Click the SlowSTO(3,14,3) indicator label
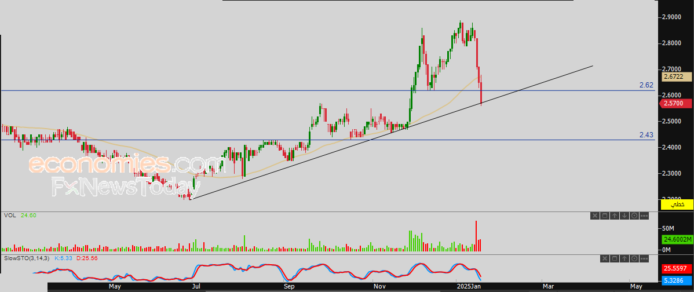This screenshot has width=694, height=292. pos(27,257)
